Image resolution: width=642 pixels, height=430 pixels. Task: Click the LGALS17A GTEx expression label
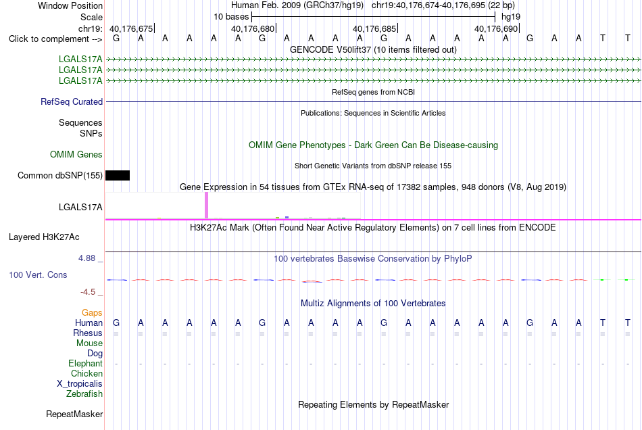click(80, 207)
